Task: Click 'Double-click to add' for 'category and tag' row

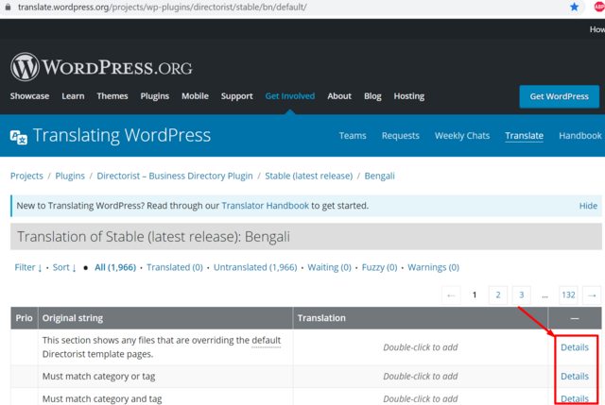Action: 420,398
